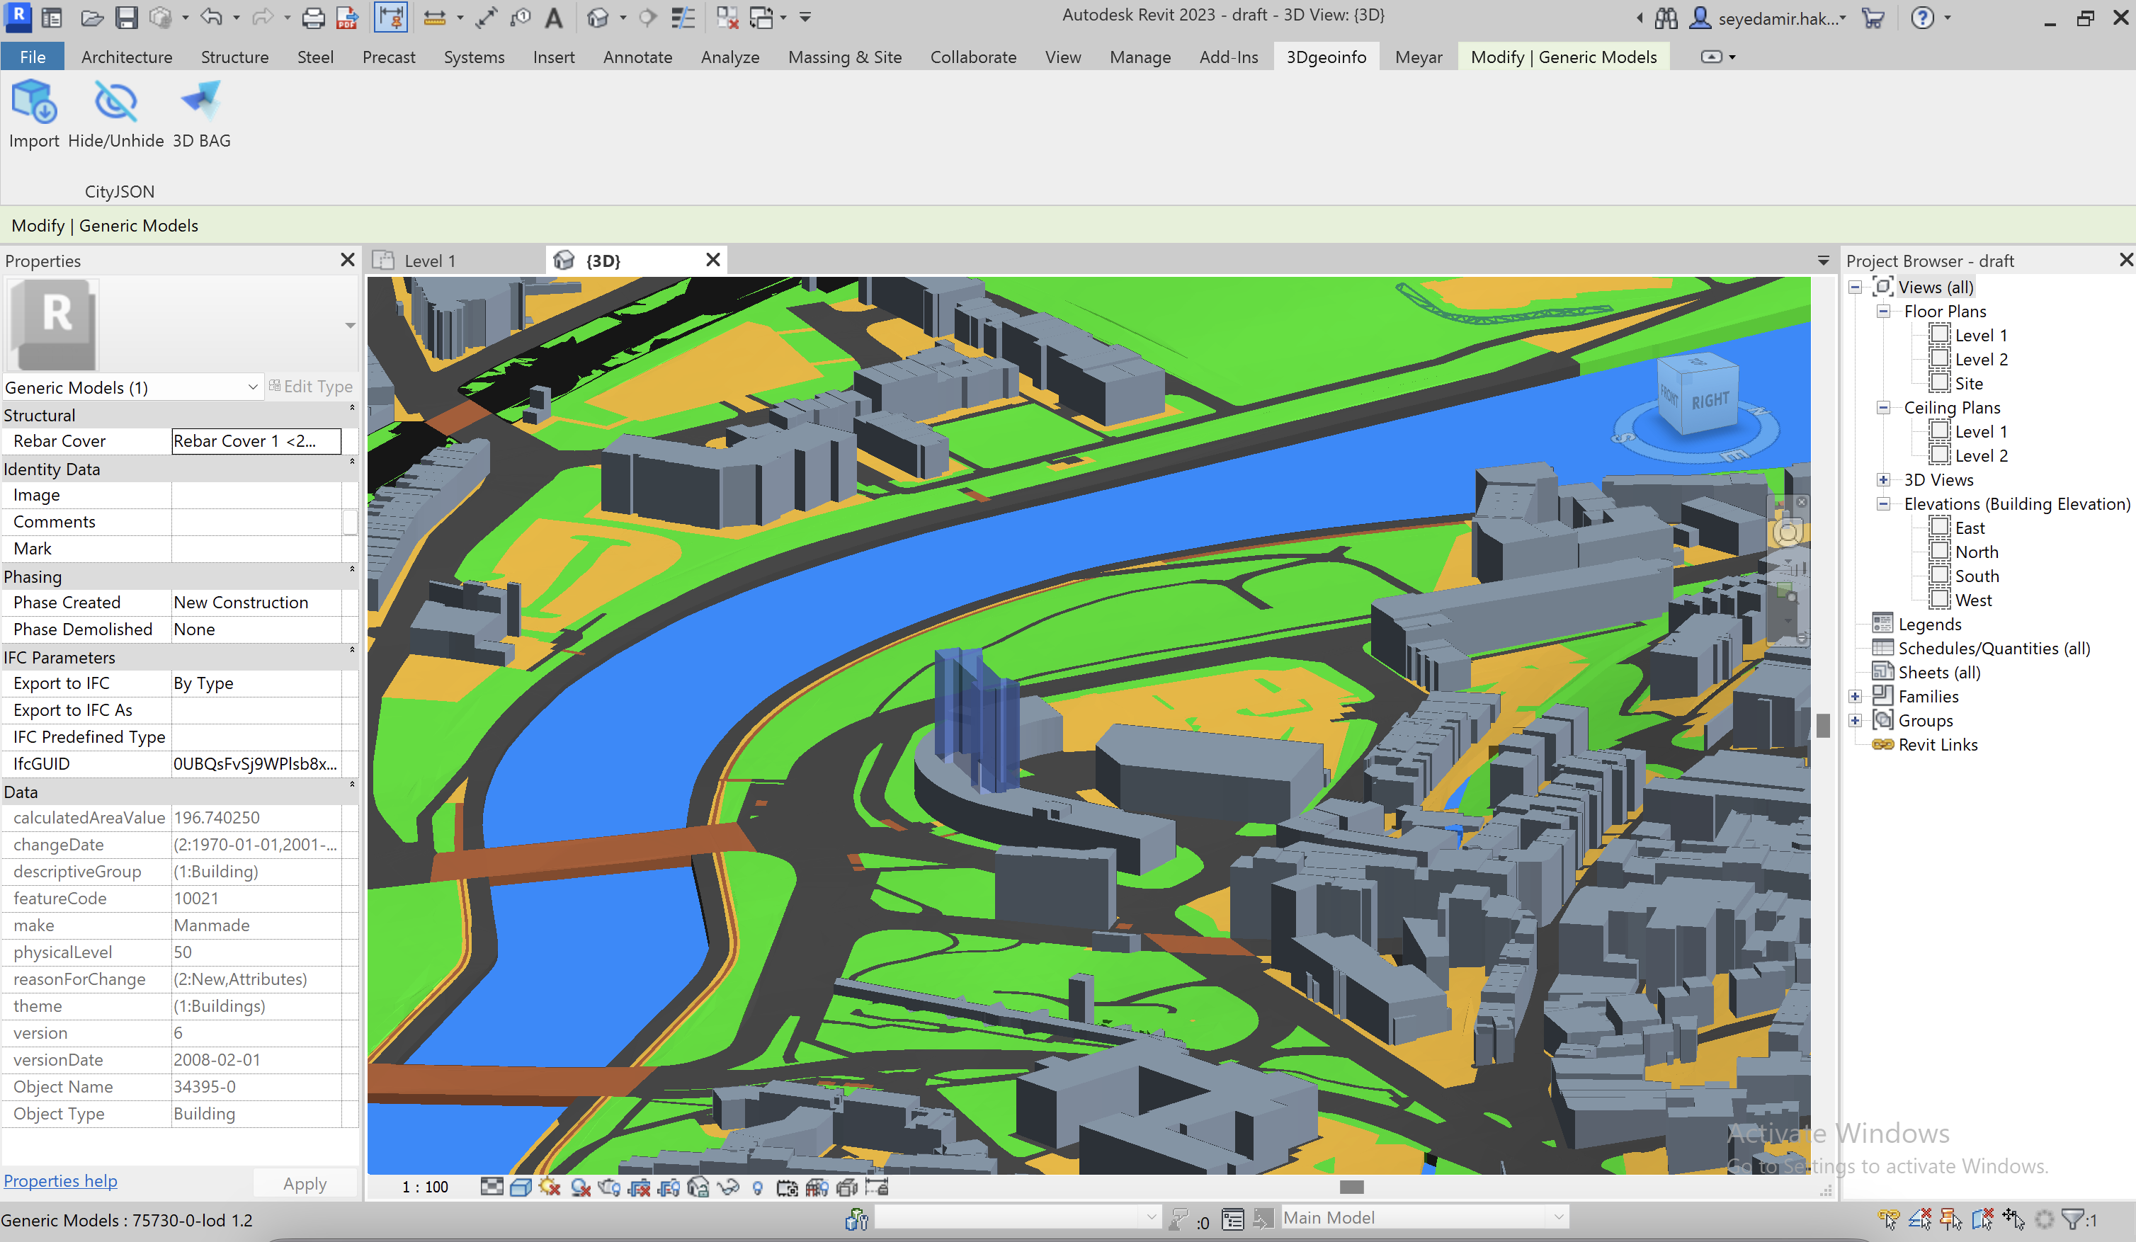Select the Measure tool ruler icon

435,17
